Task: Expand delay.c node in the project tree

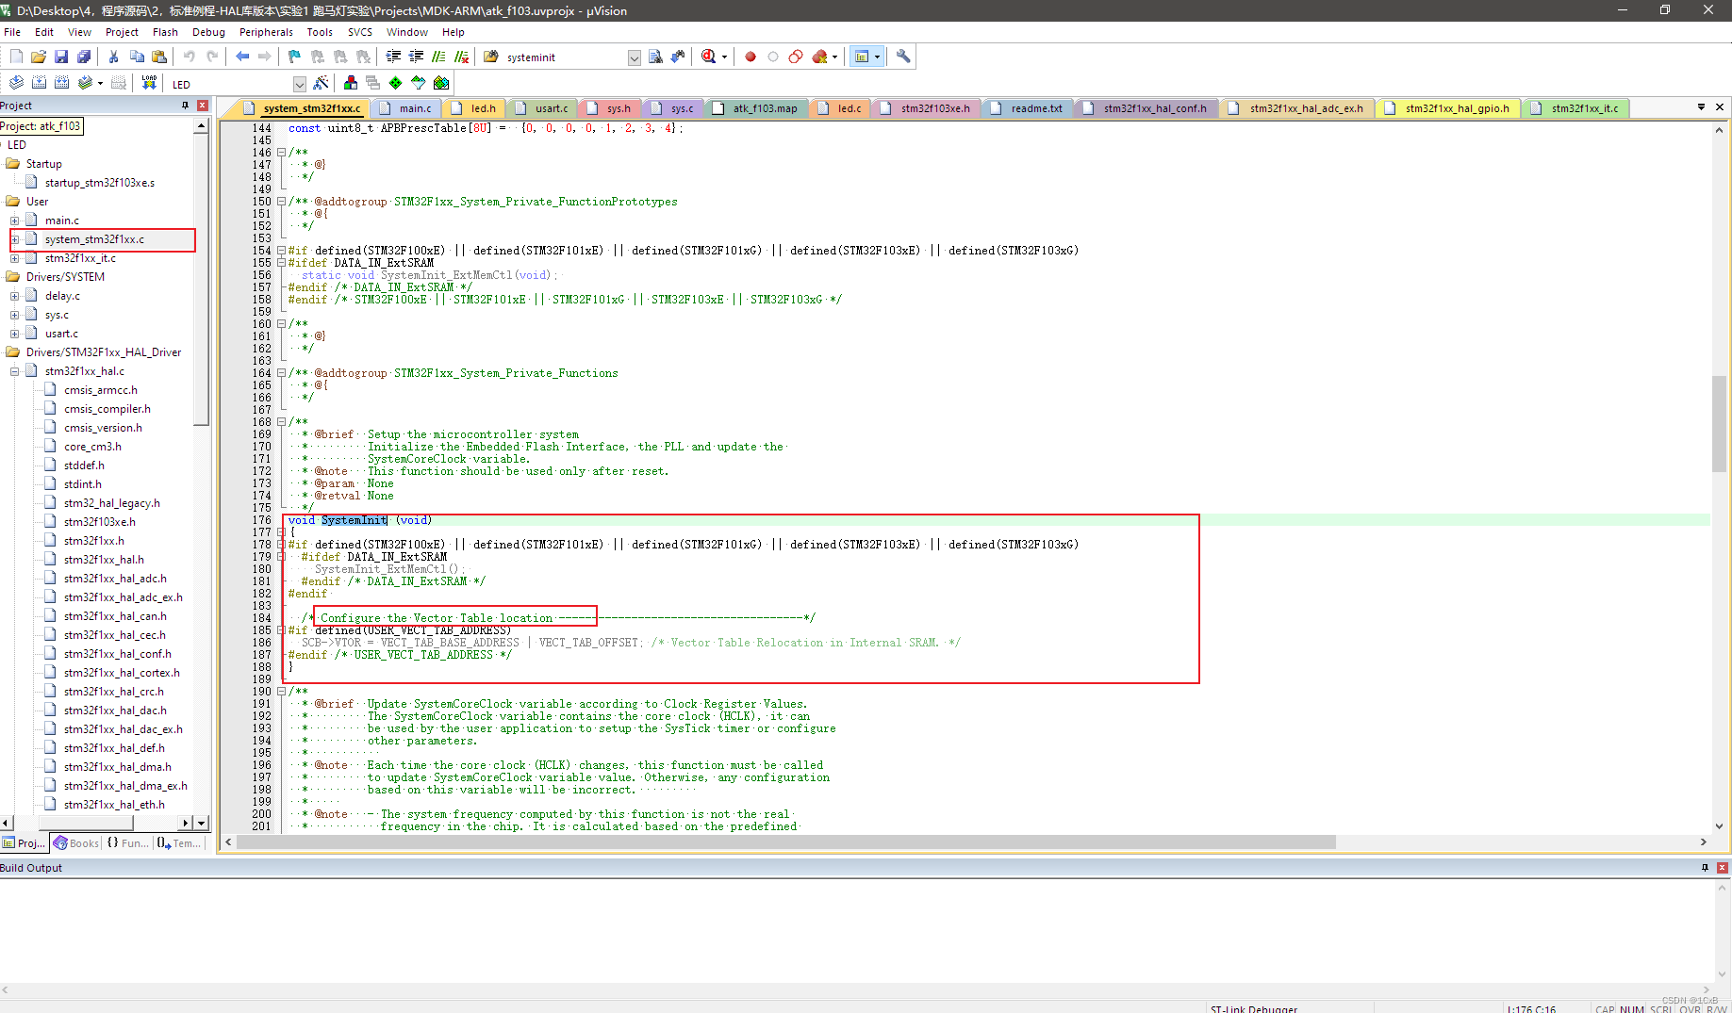Action: click(x=15, y=296)
